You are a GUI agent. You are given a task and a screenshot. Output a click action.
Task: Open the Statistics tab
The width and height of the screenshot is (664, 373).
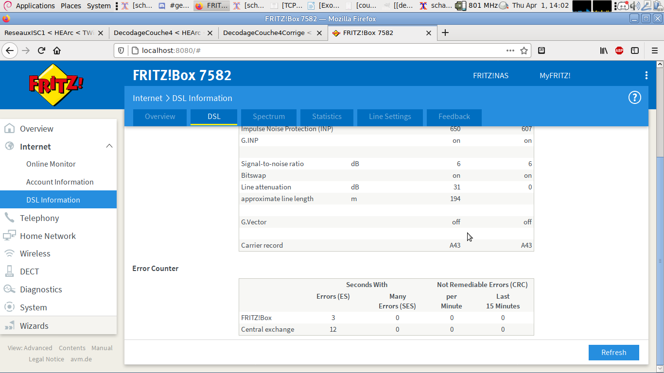pyautogui.click(x=327, y=117)
